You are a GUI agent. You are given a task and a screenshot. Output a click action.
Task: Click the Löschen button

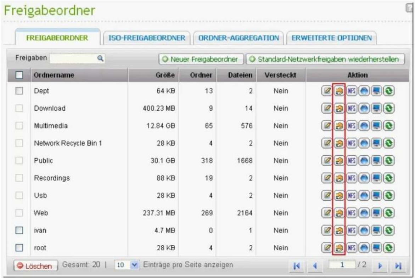(x=36, y=266)
